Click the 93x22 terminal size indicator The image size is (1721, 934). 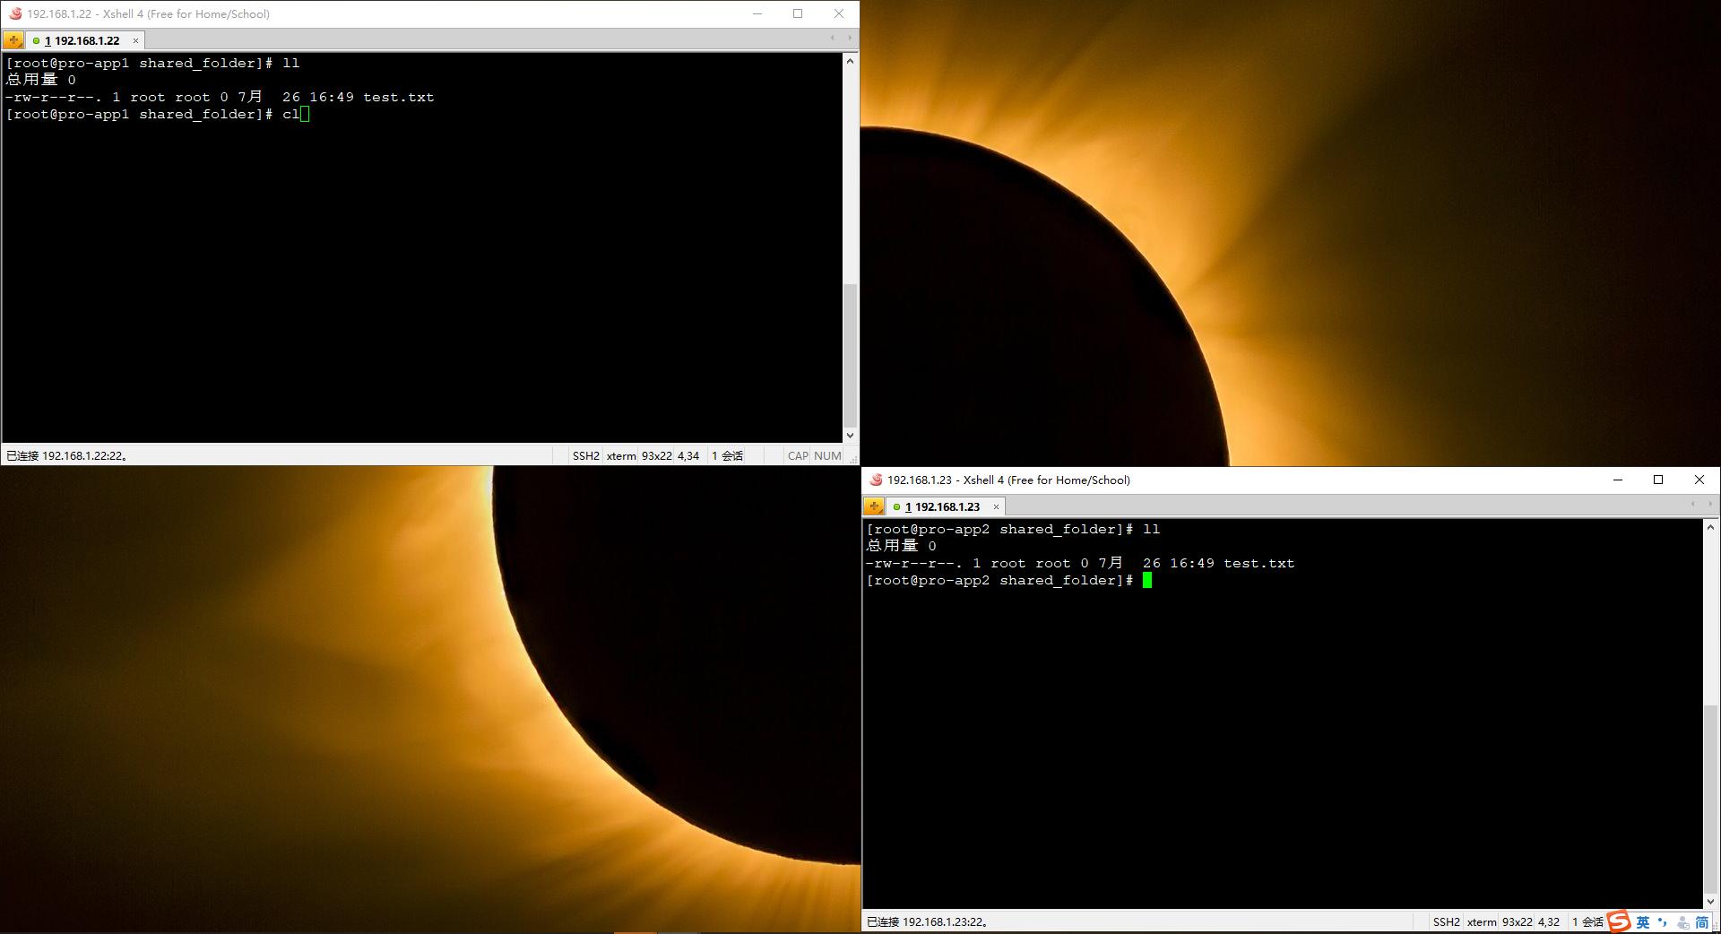point(655,455)
